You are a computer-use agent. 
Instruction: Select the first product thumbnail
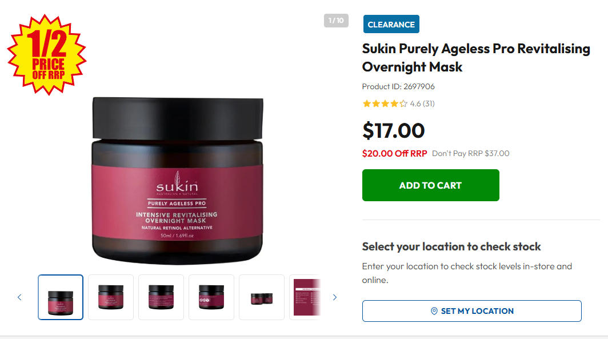coord(61,297)
